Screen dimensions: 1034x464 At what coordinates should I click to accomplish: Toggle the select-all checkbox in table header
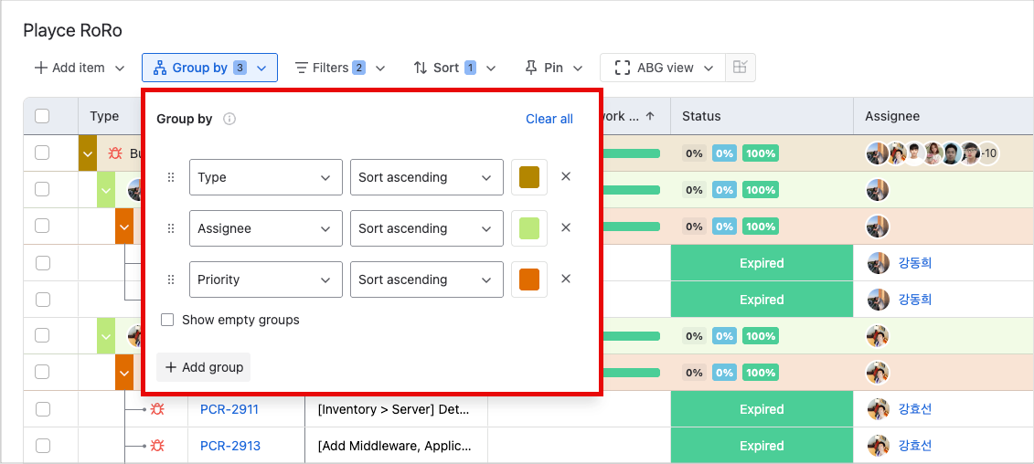(x=42, y=116)
